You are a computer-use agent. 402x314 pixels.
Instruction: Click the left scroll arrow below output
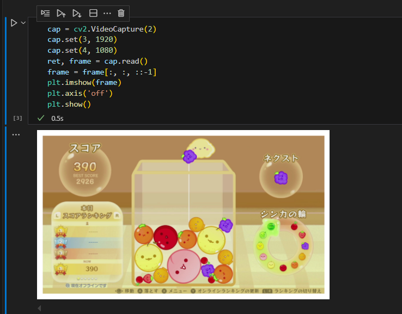pyautogui.click(x=39, y=308)
